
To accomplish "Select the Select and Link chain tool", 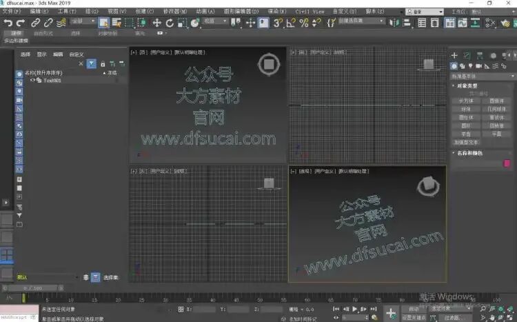I will [35, 23].
